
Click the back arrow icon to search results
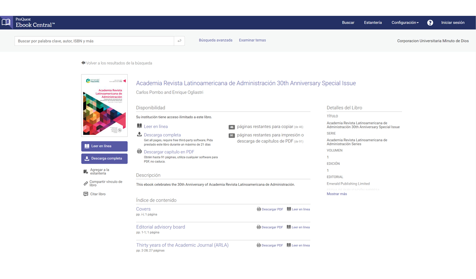(83, 63)
